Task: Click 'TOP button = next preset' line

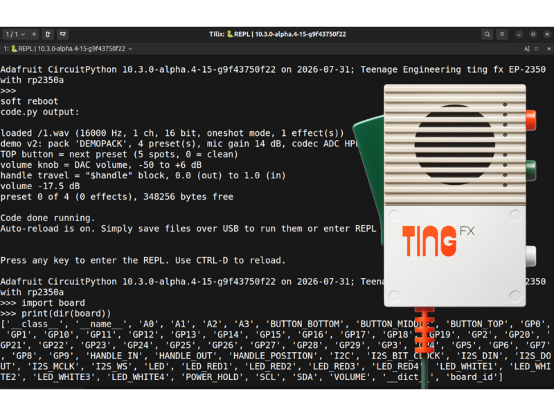Action: click(119, 154)
